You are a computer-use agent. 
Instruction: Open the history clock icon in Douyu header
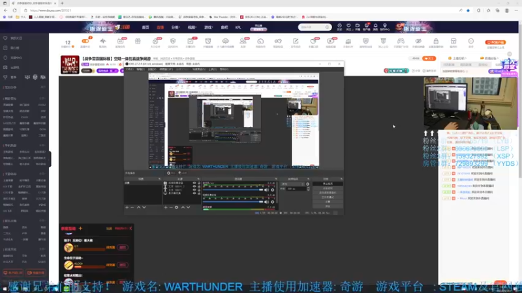(339, 27)
